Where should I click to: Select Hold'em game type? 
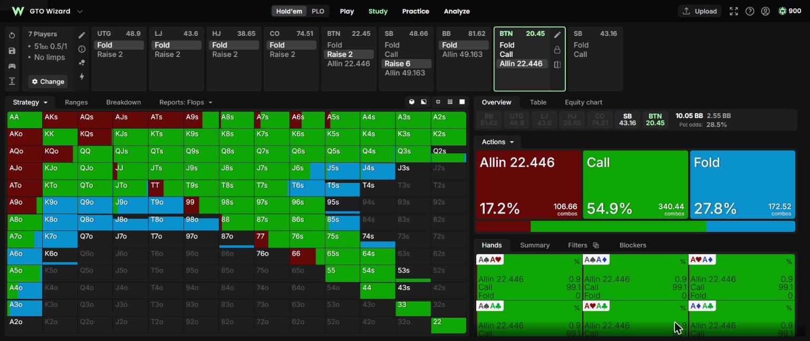pos(290,11)
